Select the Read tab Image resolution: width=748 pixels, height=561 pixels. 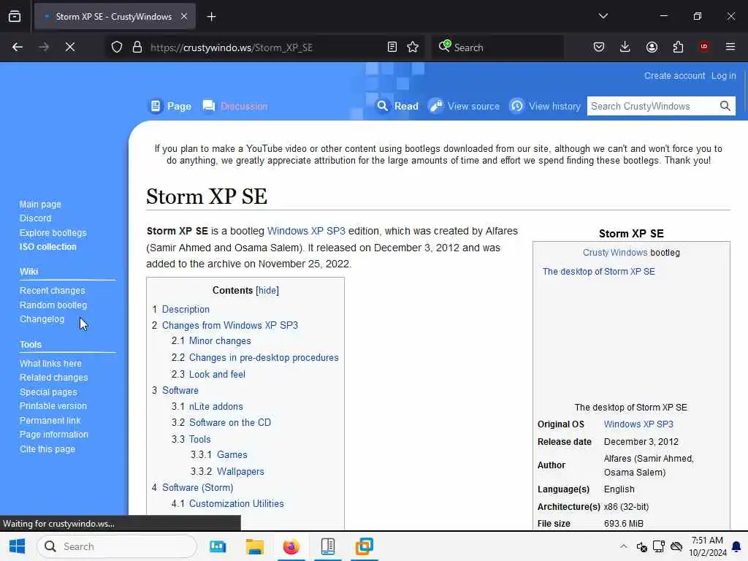(x=397, y=106)
